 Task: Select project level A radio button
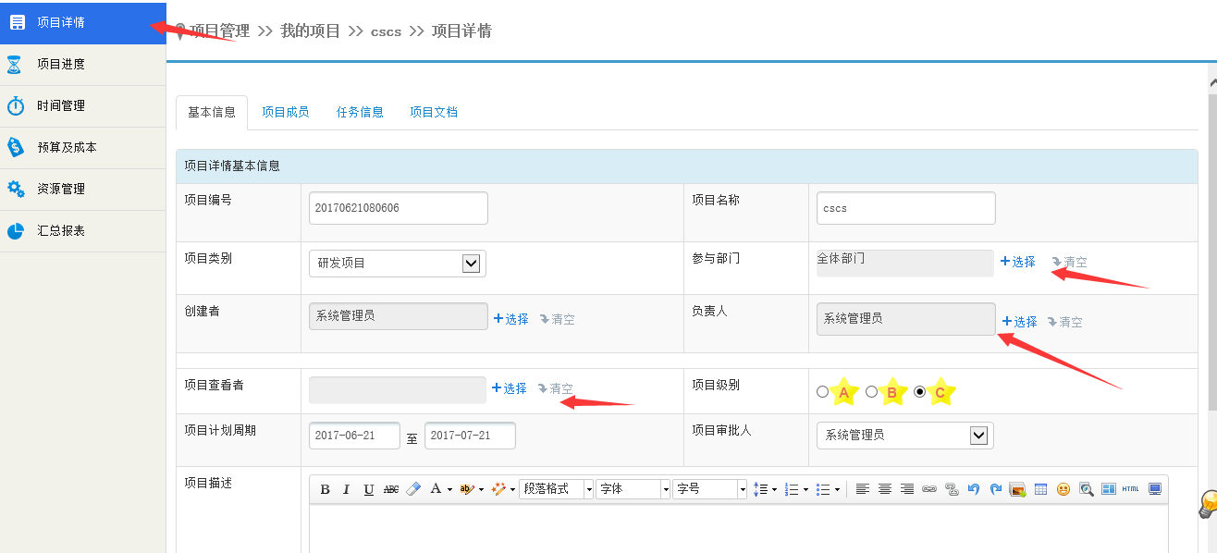click(x=823, y=392)
